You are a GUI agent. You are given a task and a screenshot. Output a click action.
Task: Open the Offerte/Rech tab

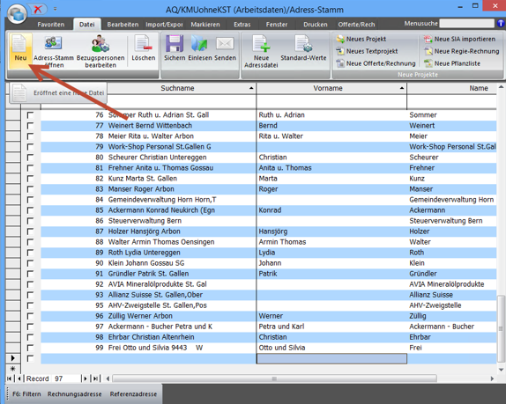pyautogui.click(x=356, y=25)
